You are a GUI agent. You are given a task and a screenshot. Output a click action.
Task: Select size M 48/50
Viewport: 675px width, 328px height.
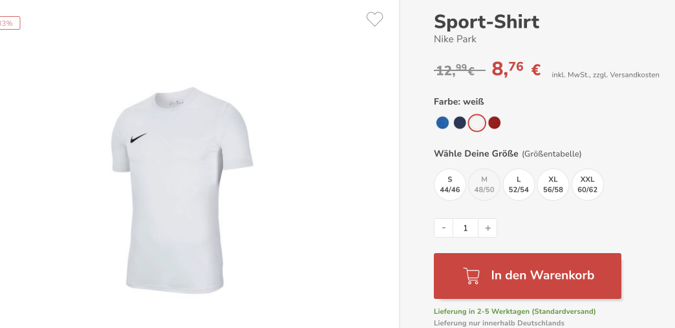(x=484, y=185)
